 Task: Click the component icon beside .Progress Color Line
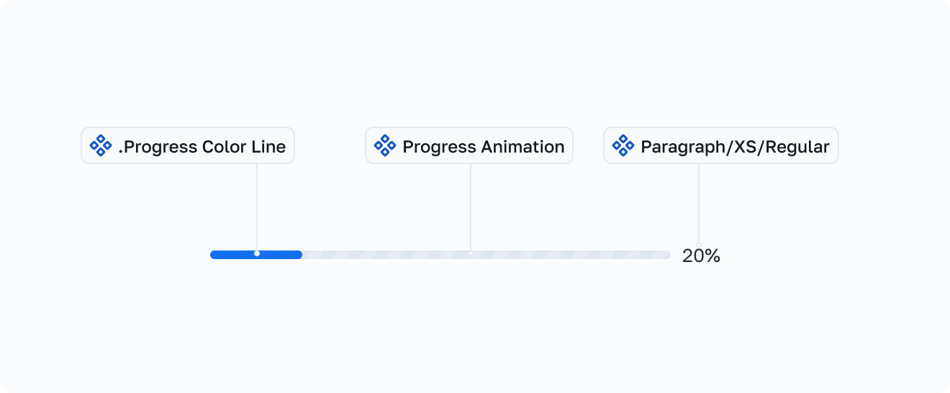point(101,146)
